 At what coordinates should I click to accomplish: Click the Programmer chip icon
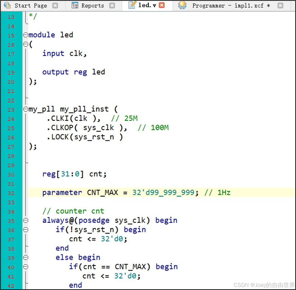182,5
